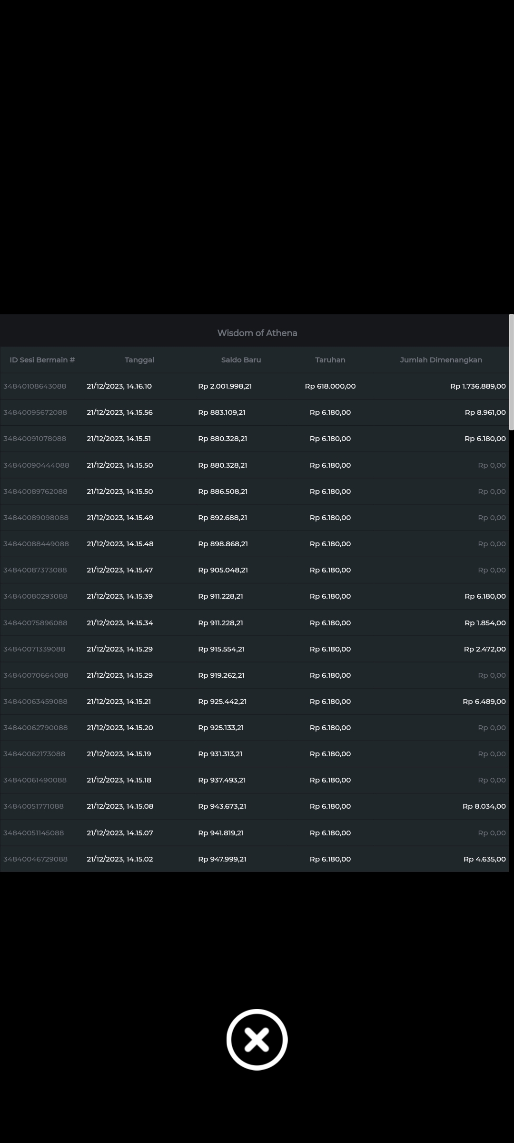Open session ID 34840090444088
The height and width of the screenshot is (1143, 514).
[36, 465]
